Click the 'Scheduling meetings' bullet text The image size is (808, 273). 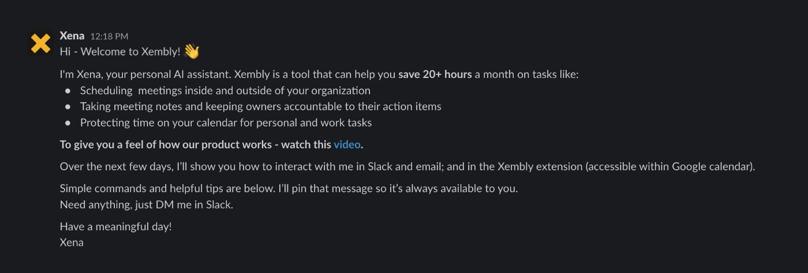(225, 91)
